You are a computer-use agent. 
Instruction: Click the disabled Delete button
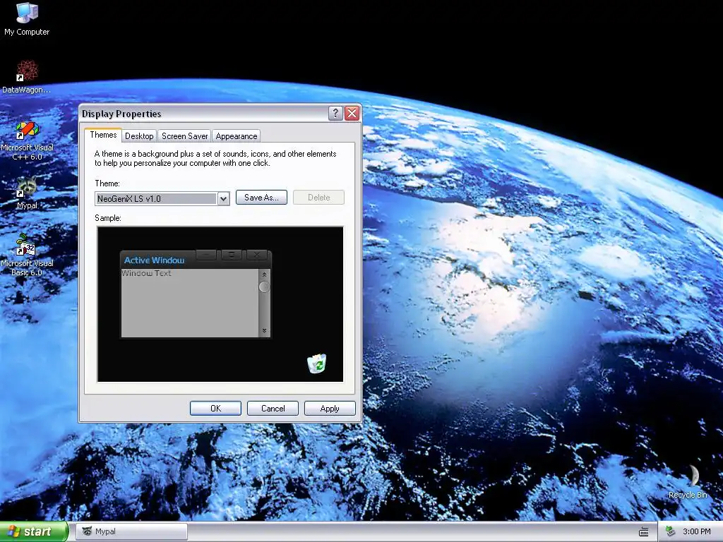(318, 198)
